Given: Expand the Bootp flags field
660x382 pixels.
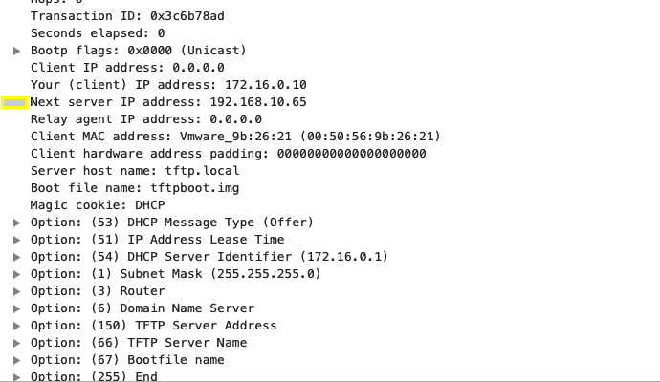Looking at the screenshot, I should [x=17, y=51].
